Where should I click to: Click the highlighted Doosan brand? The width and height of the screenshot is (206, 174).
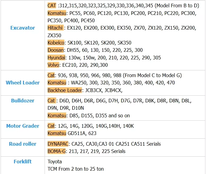tap(56, 50)
